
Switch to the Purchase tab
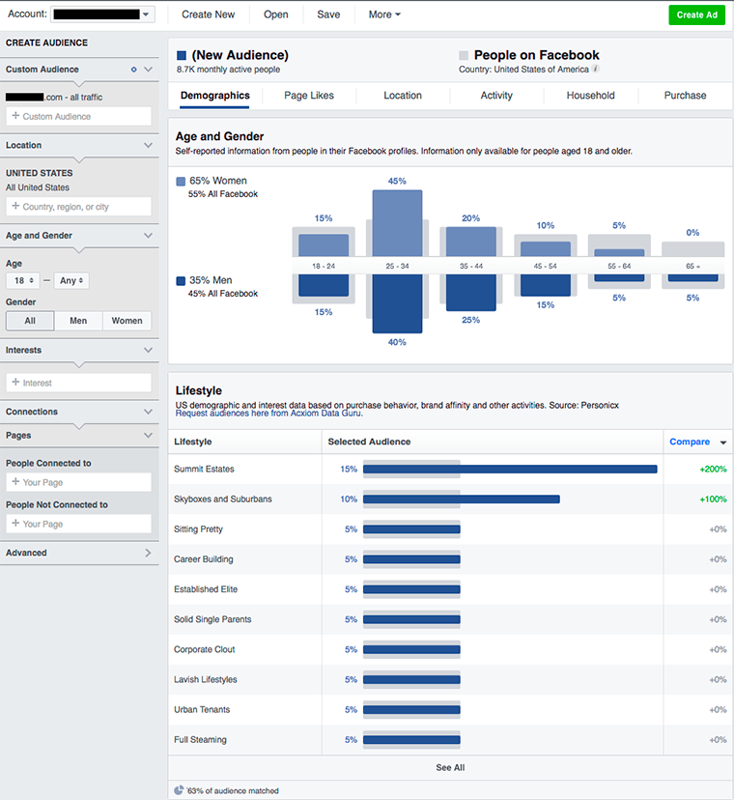click(685, 96)
